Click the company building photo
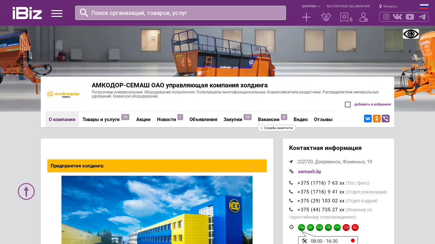435x244 pixels. pyautogui.click(x=157, y=210)
